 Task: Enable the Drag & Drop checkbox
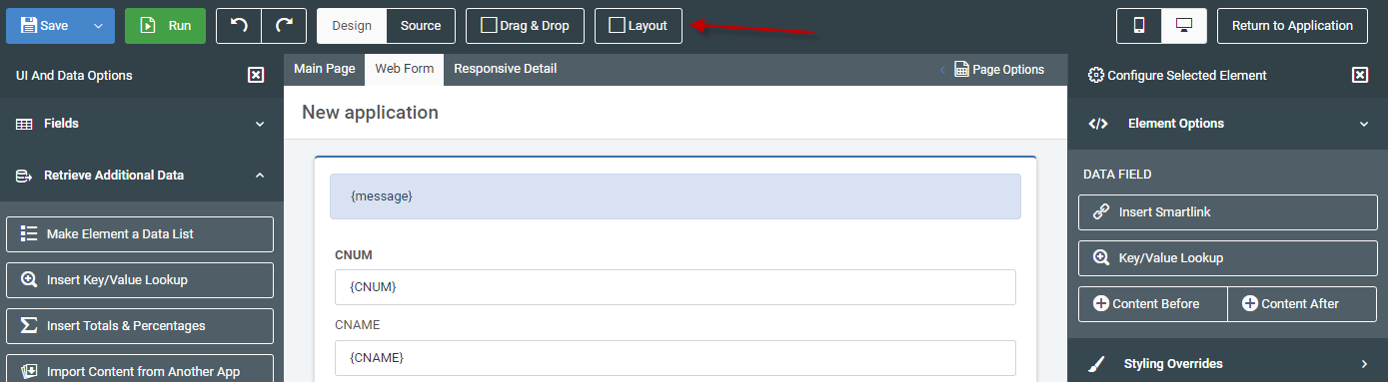[x=489, y=26]
